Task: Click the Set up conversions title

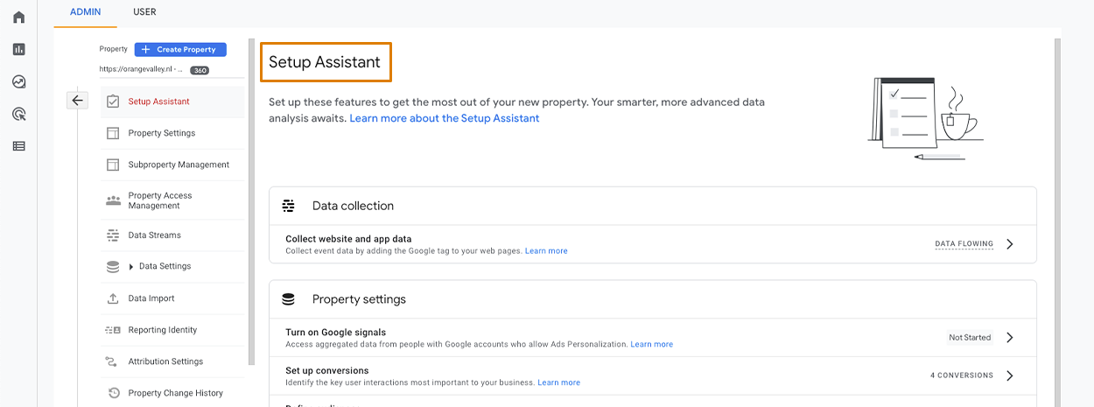Action: click(327, 371)
